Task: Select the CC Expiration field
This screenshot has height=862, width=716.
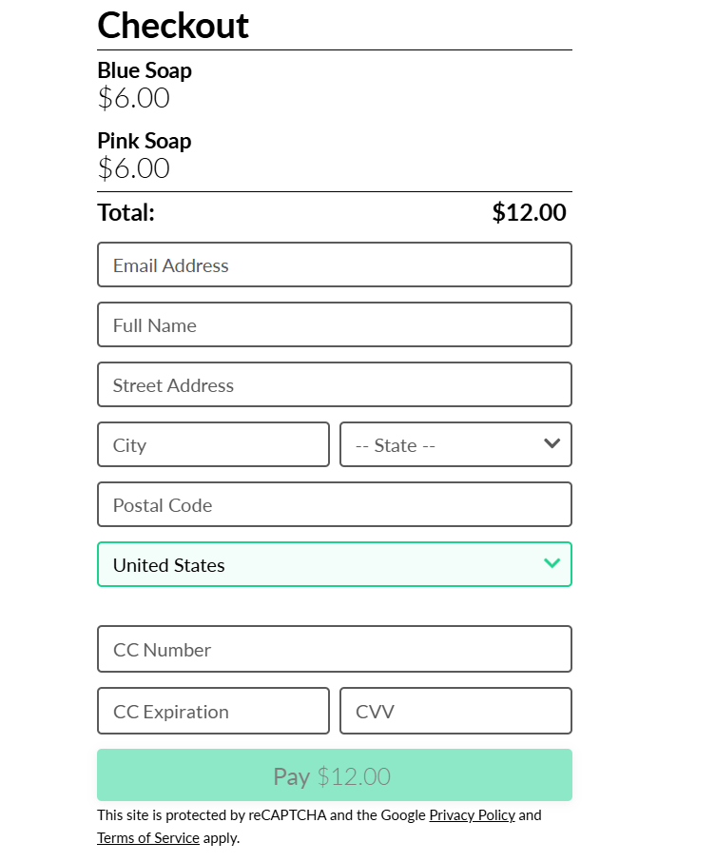Action: 213,711
